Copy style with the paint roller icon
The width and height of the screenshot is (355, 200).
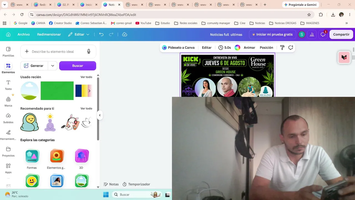pos(282,47)
